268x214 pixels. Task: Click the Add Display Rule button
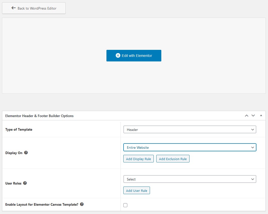(x=138, y=159)
